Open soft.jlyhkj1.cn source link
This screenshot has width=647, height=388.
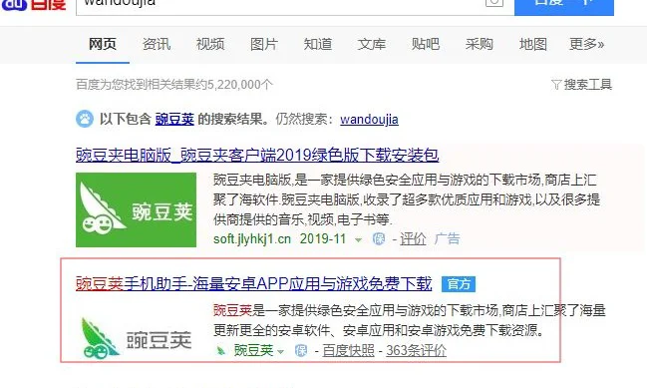[252, 239]
